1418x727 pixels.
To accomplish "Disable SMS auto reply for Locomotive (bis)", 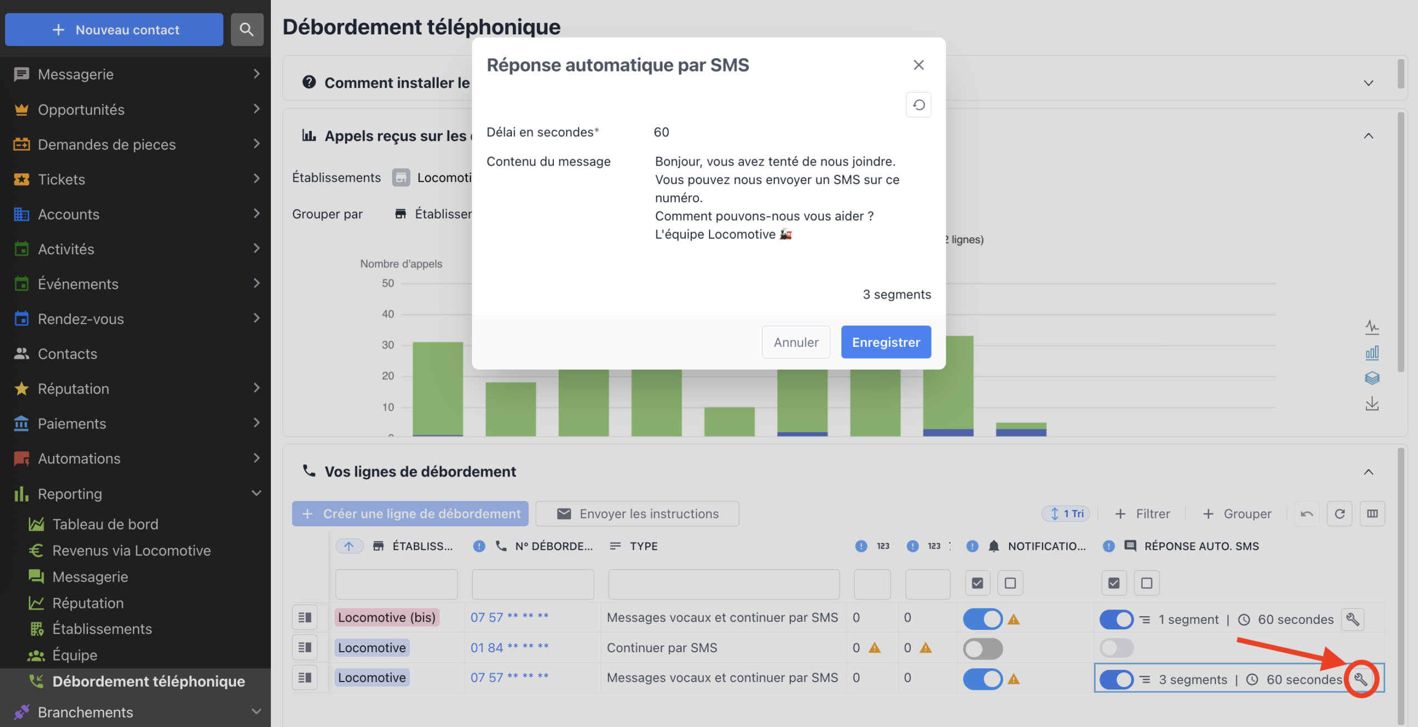I will (1116, 619).
